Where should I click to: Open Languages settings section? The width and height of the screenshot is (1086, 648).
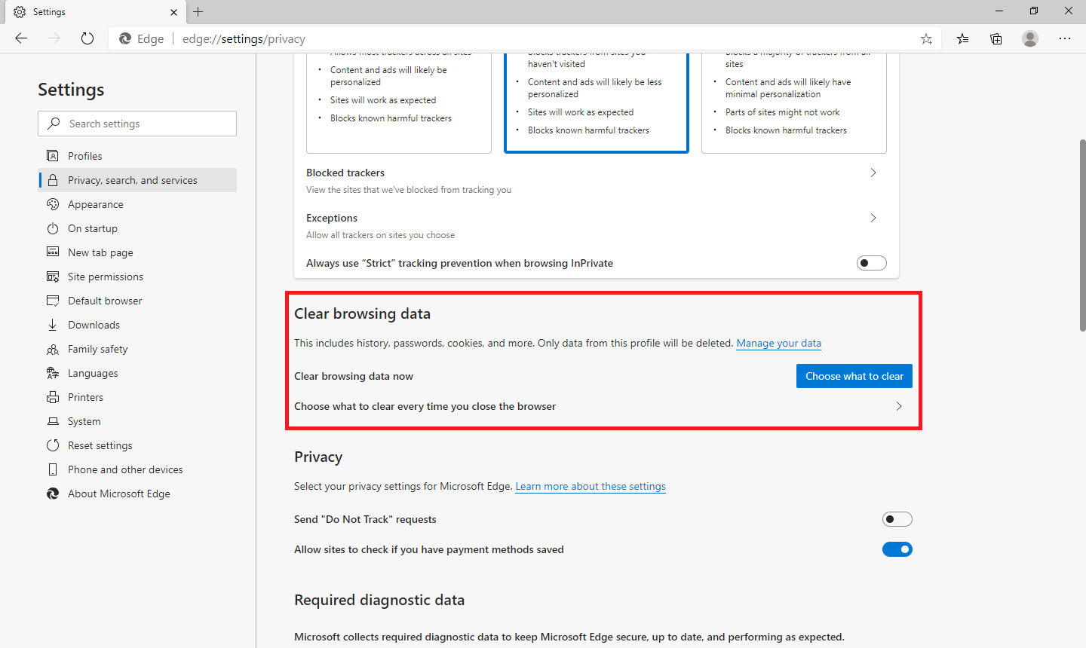pos(137,373)
